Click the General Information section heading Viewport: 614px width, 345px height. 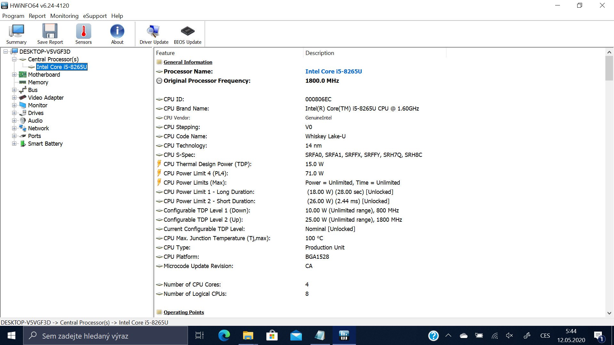tap(188, 62)
